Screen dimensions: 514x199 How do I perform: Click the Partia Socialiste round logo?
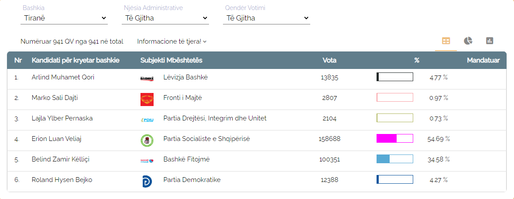tap(147, 141)
